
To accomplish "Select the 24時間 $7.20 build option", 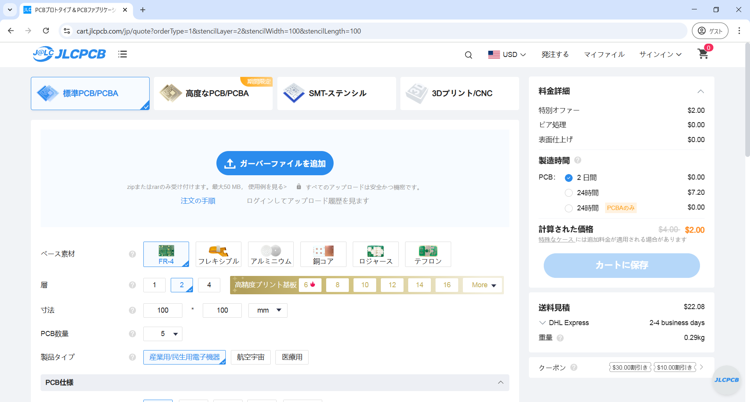I will click(x=569, y=192).
